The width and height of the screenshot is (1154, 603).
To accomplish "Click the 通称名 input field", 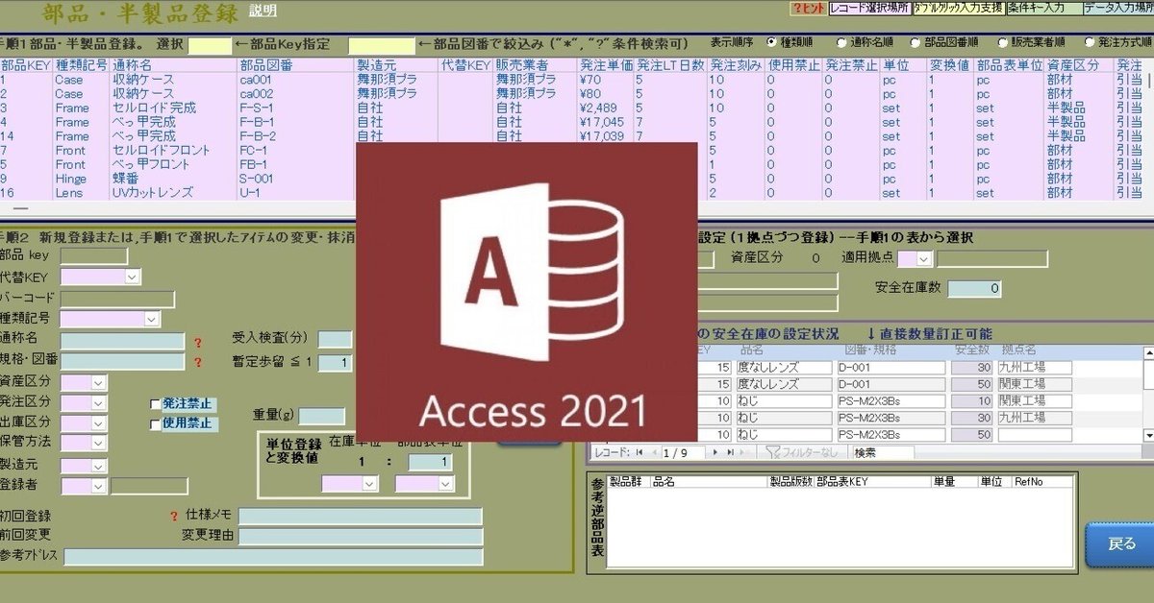I will pyautogui.click(x=121, y=341).
